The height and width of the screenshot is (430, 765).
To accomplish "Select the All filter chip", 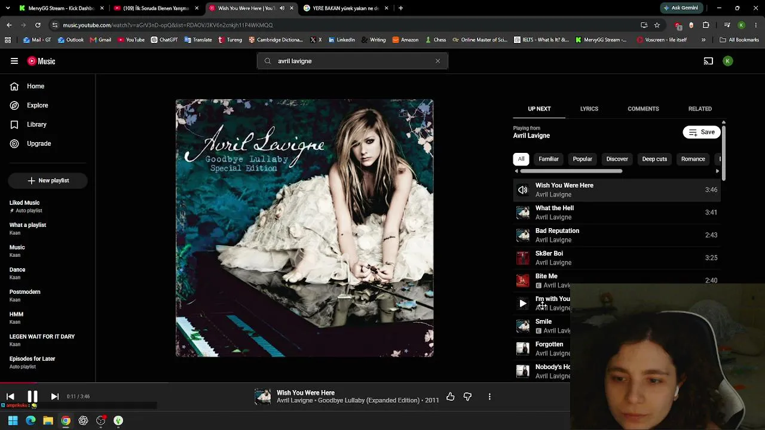I will click(x=521, y=159).
